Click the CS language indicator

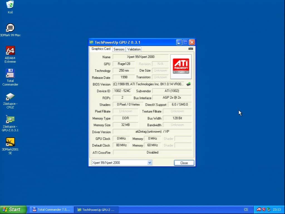click(x=246, y=210)
